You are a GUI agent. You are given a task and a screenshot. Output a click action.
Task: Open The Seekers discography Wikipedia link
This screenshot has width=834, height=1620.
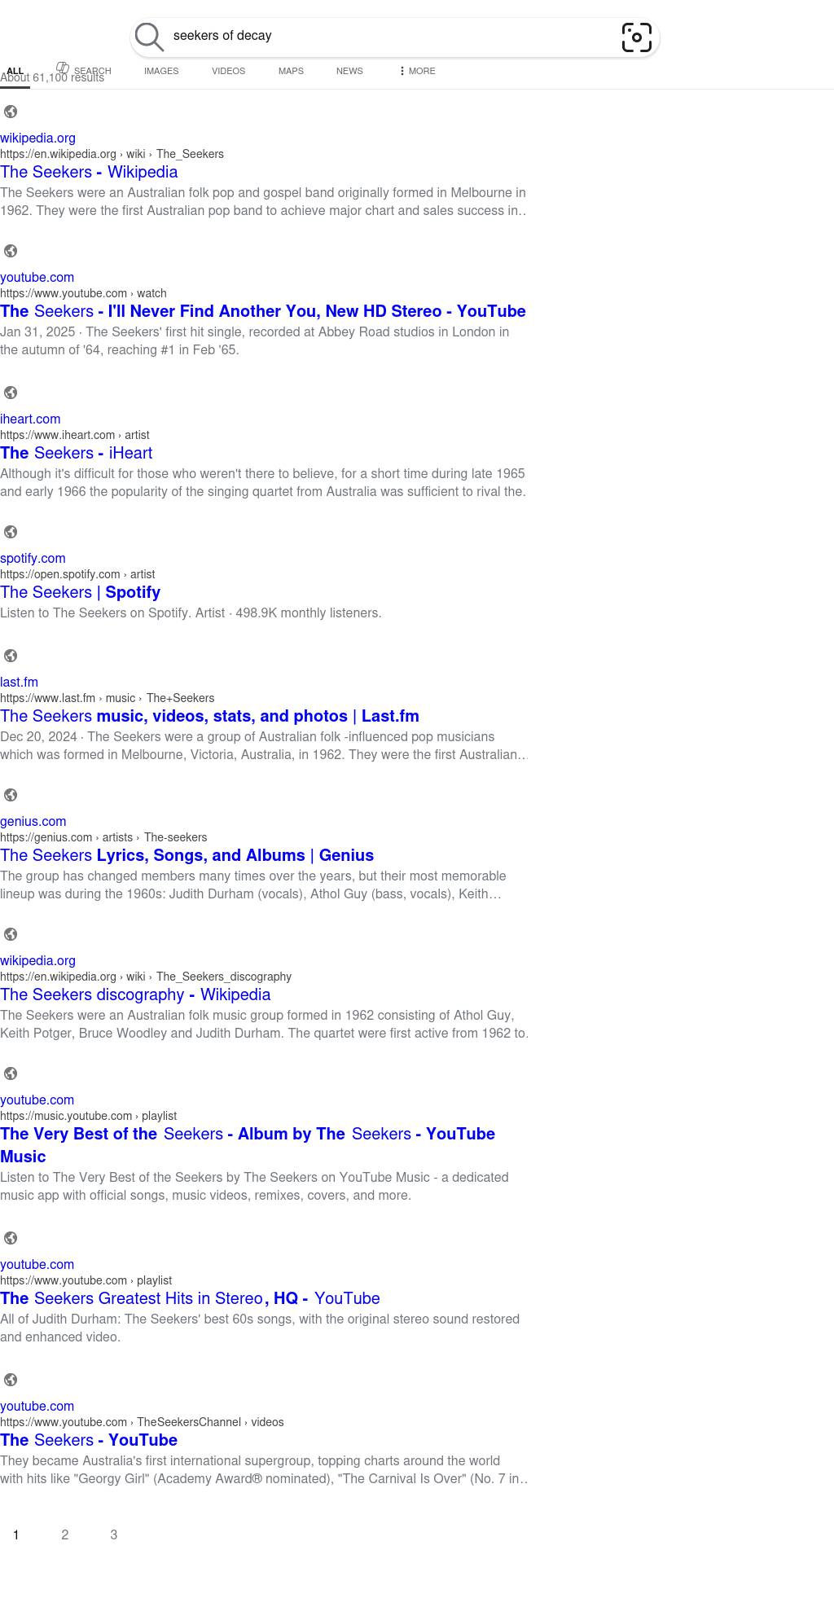135,994
